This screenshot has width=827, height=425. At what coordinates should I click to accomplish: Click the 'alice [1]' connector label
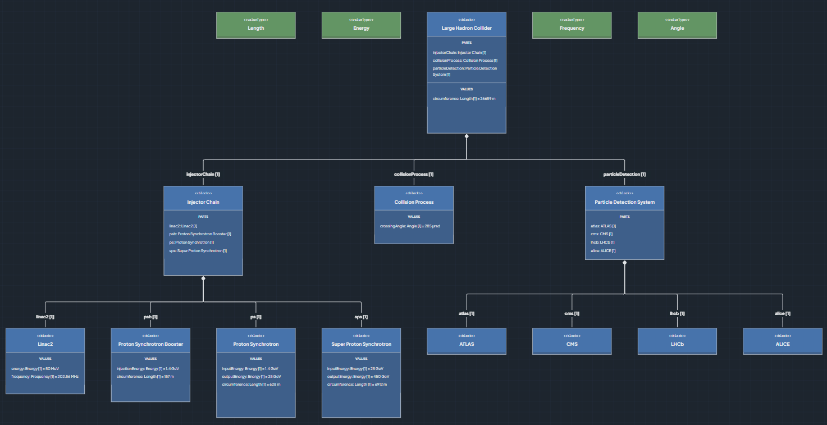[x=782, y=313]
